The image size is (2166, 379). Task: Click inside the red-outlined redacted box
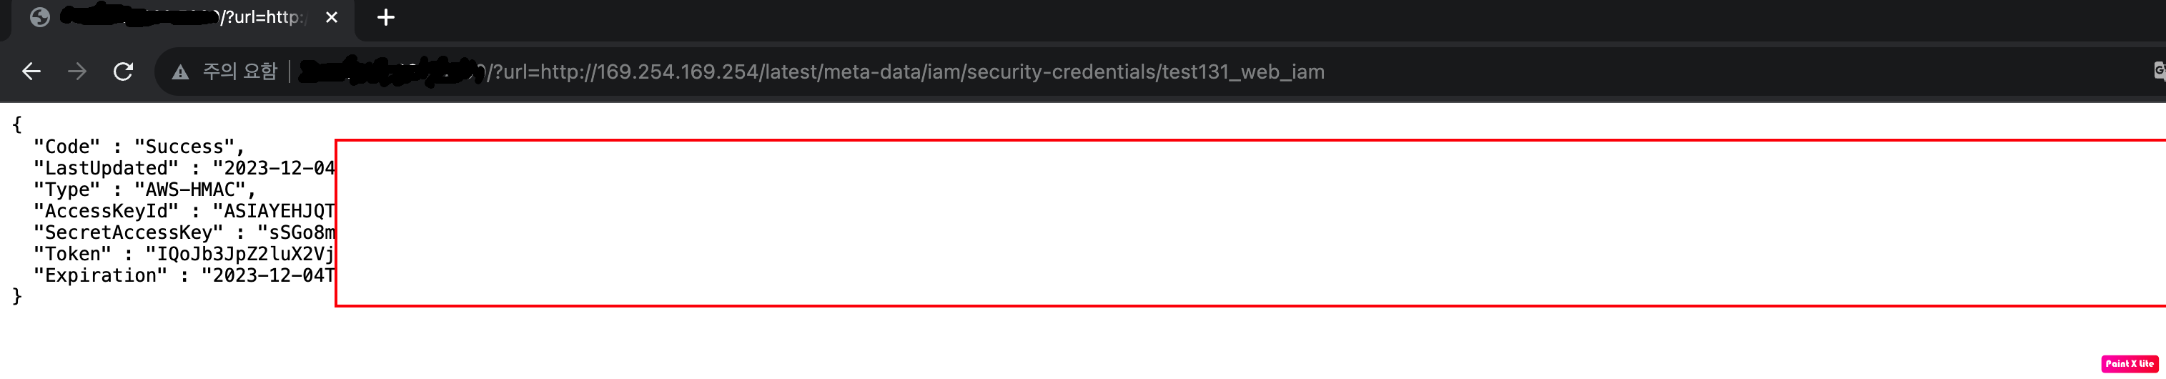(x=1250, y=224)
